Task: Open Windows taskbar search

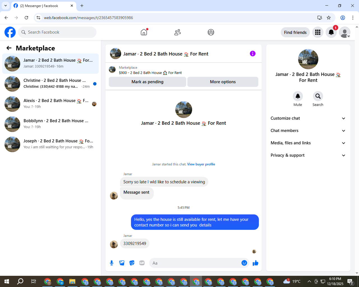Action: 20,281
